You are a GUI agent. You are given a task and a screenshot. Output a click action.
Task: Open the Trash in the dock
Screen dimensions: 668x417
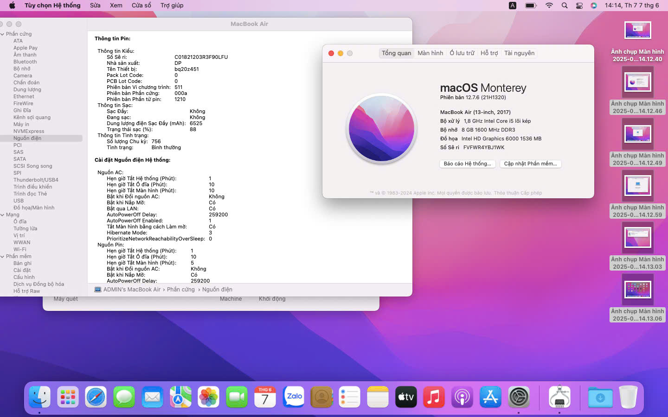(x=628, y=397)
